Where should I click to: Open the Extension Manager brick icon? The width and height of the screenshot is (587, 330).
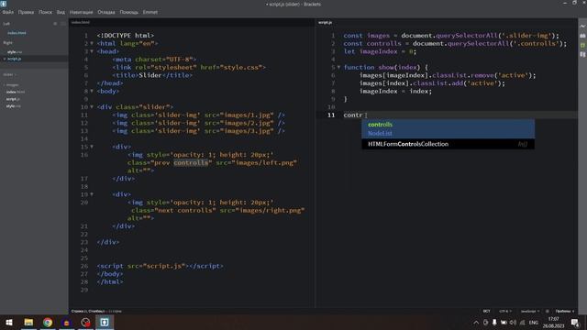582,36
